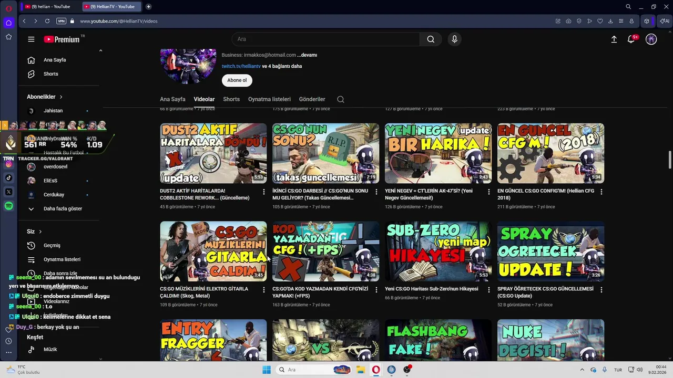Open browser tab search magnifier
The height and width of the screenshot is (378, 673).
(x=628, y=7)
